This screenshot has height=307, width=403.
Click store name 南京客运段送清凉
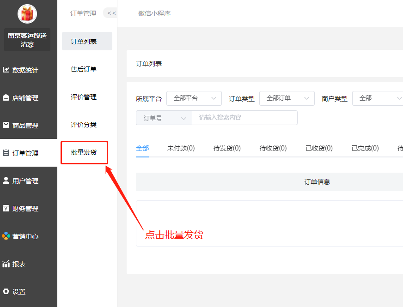click(27, 40)
